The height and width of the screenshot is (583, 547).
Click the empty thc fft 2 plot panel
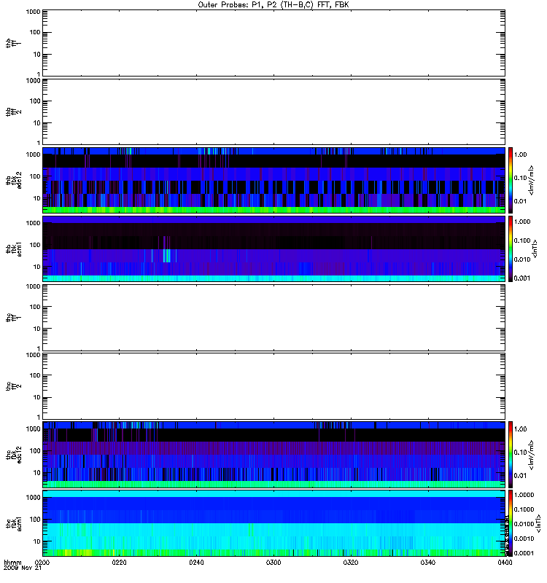273,386
